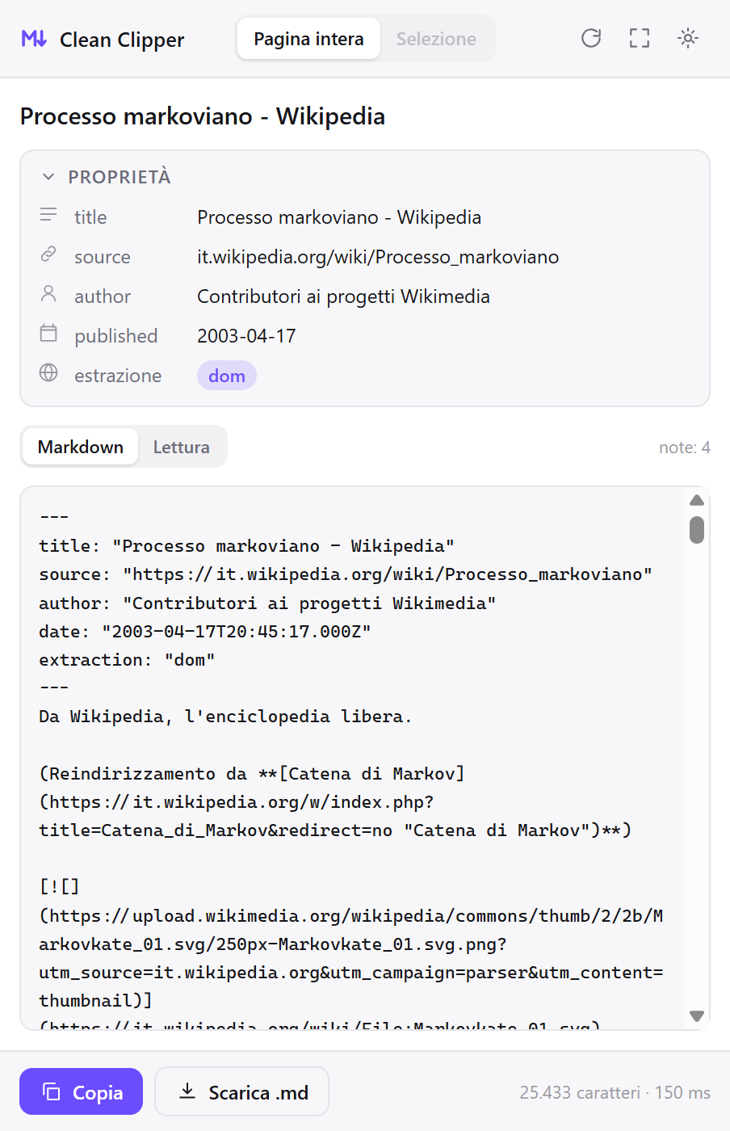Toggle fullscreen expand icon
This screenshot has height=1131, width=730.
coord(640,38)
